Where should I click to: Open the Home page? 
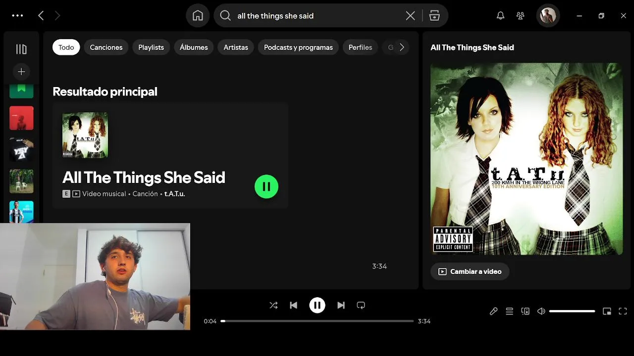click(198, 16)
